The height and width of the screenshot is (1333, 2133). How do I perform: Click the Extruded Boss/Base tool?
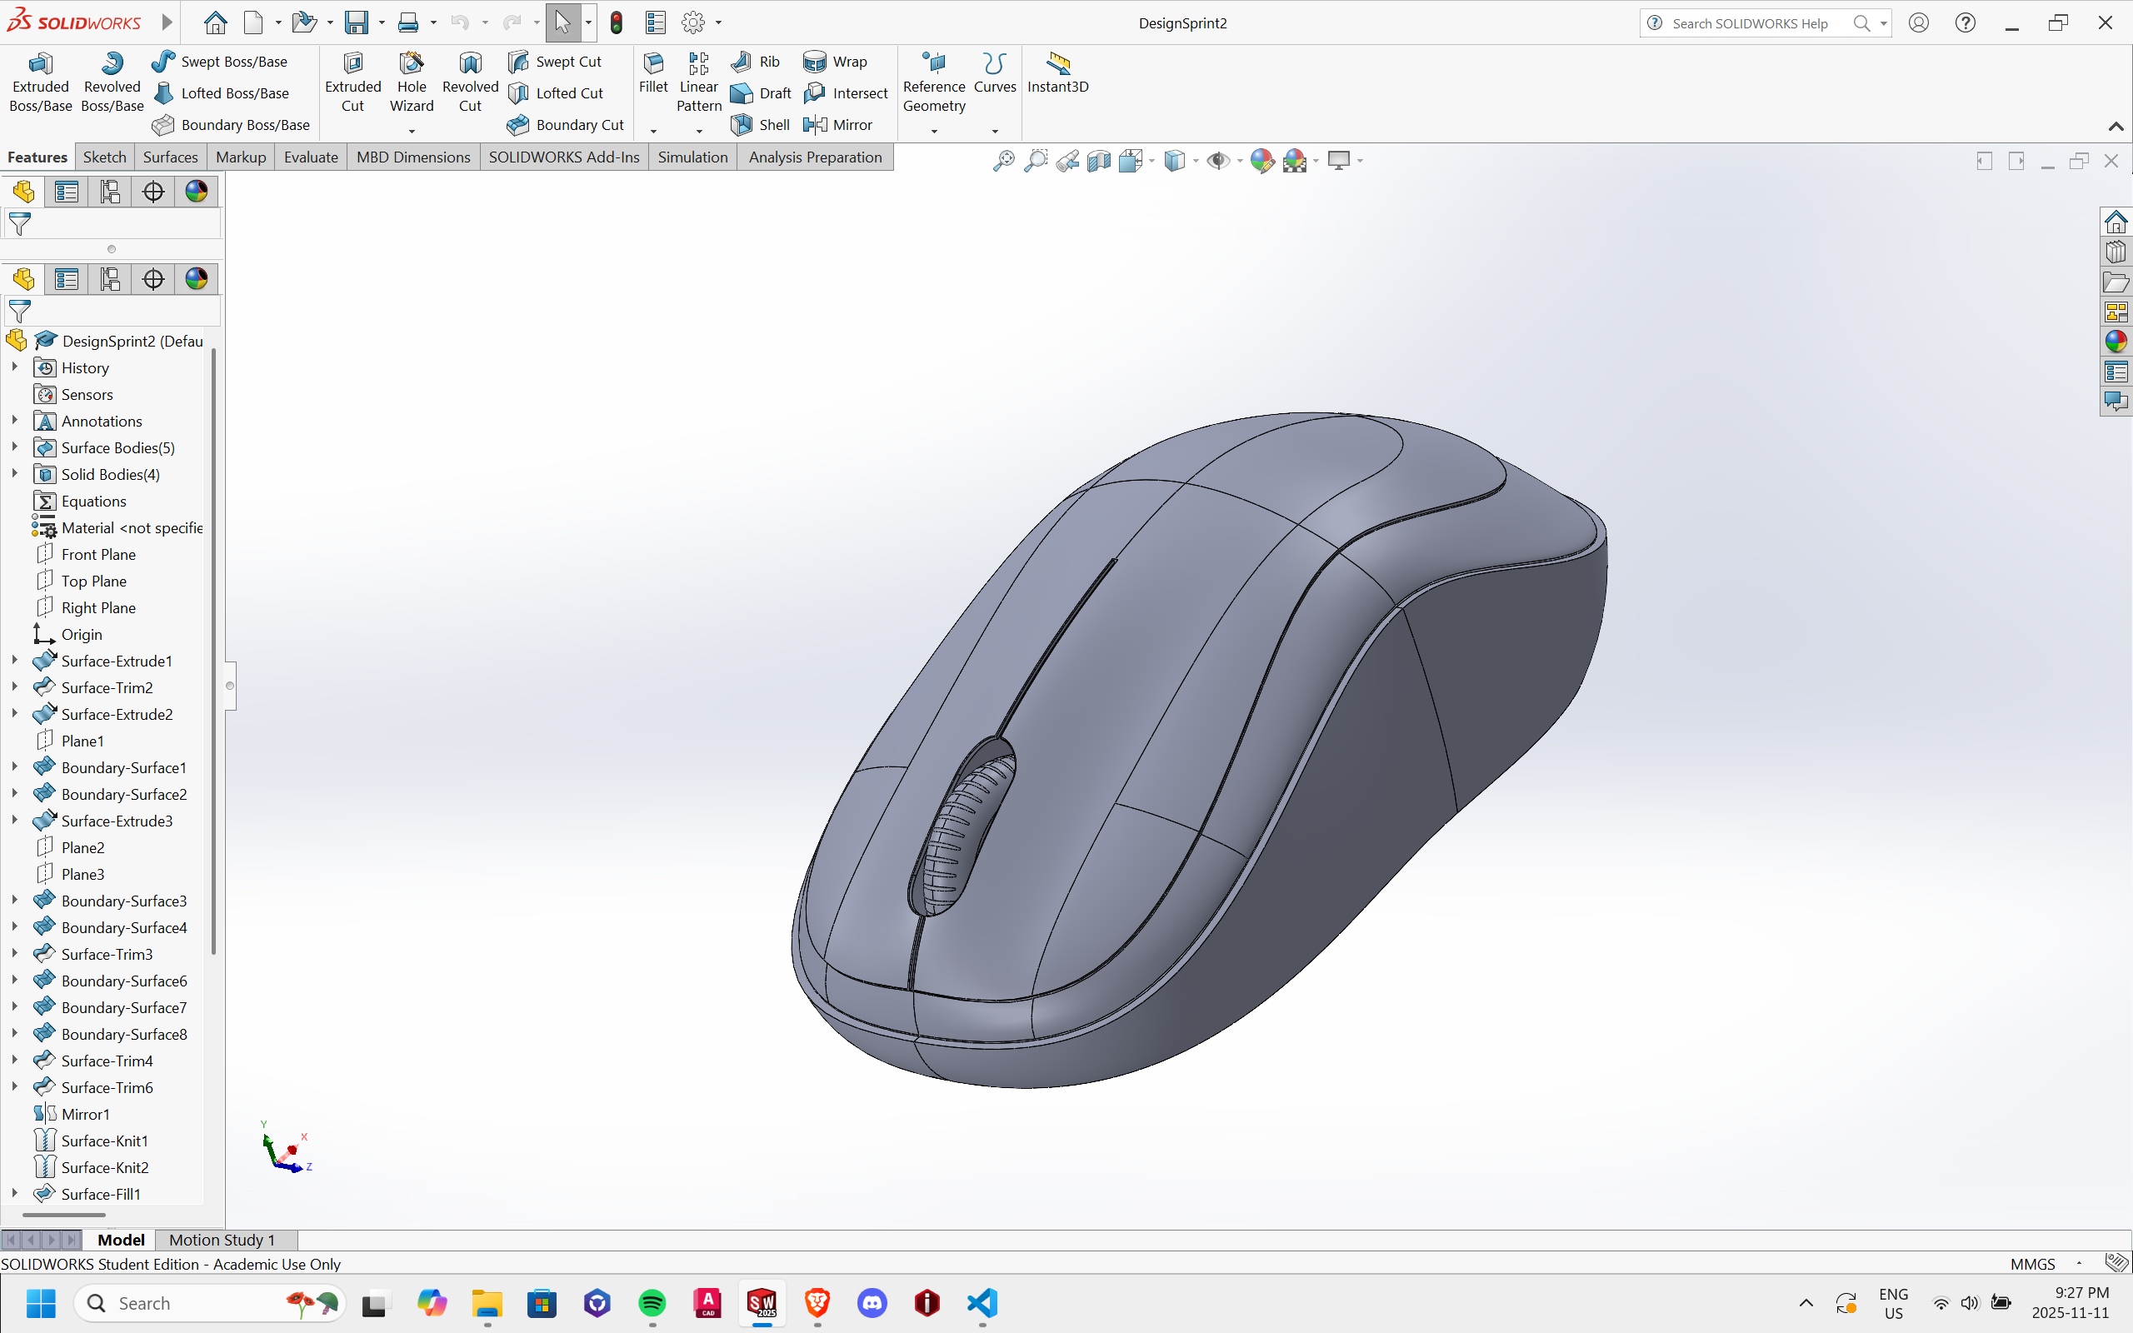41,82
